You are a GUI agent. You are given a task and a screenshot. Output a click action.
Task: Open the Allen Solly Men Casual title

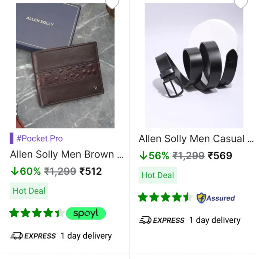(196, 139)
